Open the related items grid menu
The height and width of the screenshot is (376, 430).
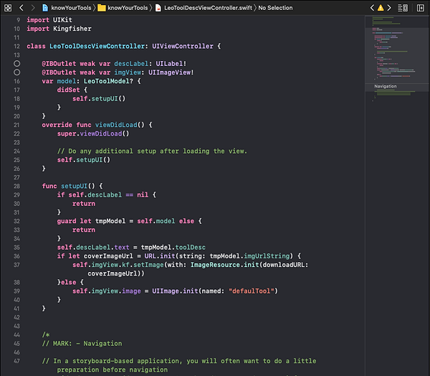(x=8, y=8)
